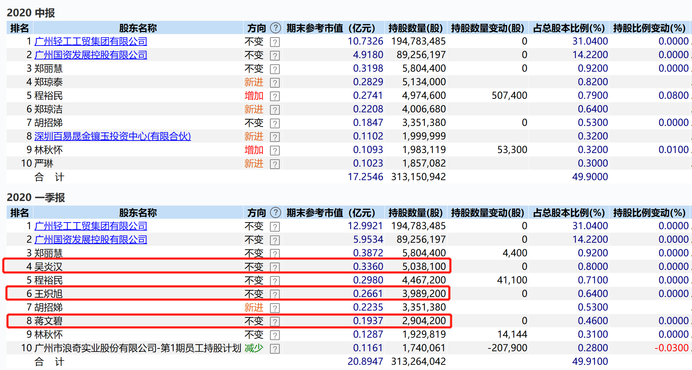Image resolution: width=692 pixels, height=370 pixels.
Task: Click question icon in 蒋文碧 row
Action: (x=275, y=322)
